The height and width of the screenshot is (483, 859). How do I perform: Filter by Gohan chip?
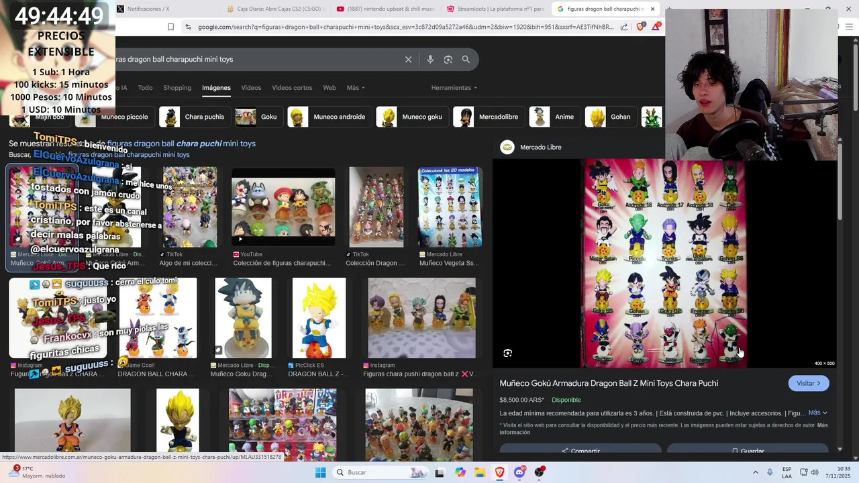[610, 117]
